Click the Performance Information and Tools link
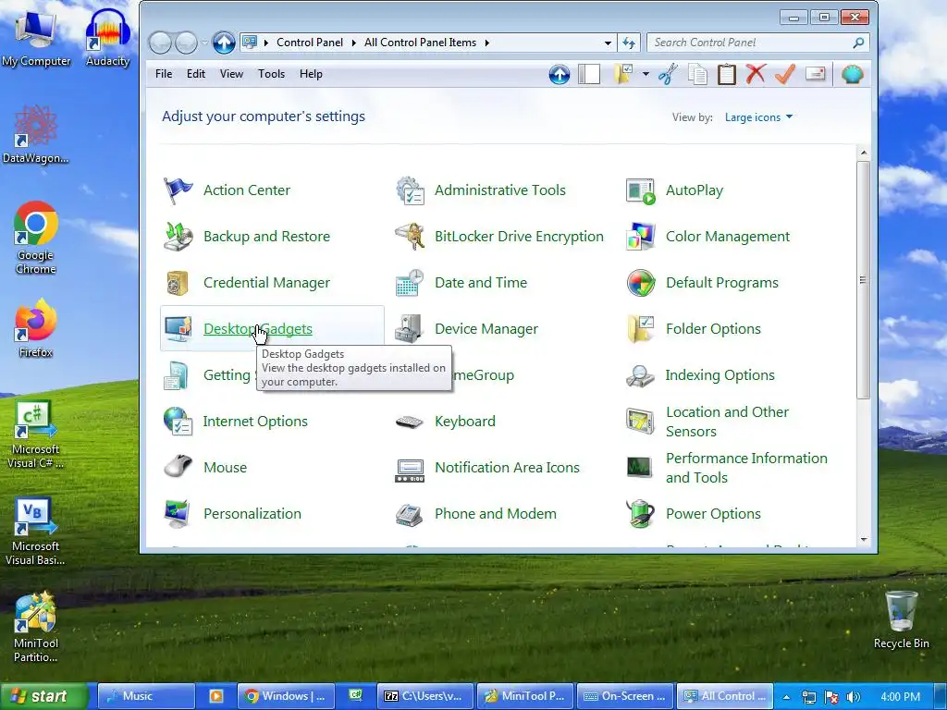 pos(746,468)
